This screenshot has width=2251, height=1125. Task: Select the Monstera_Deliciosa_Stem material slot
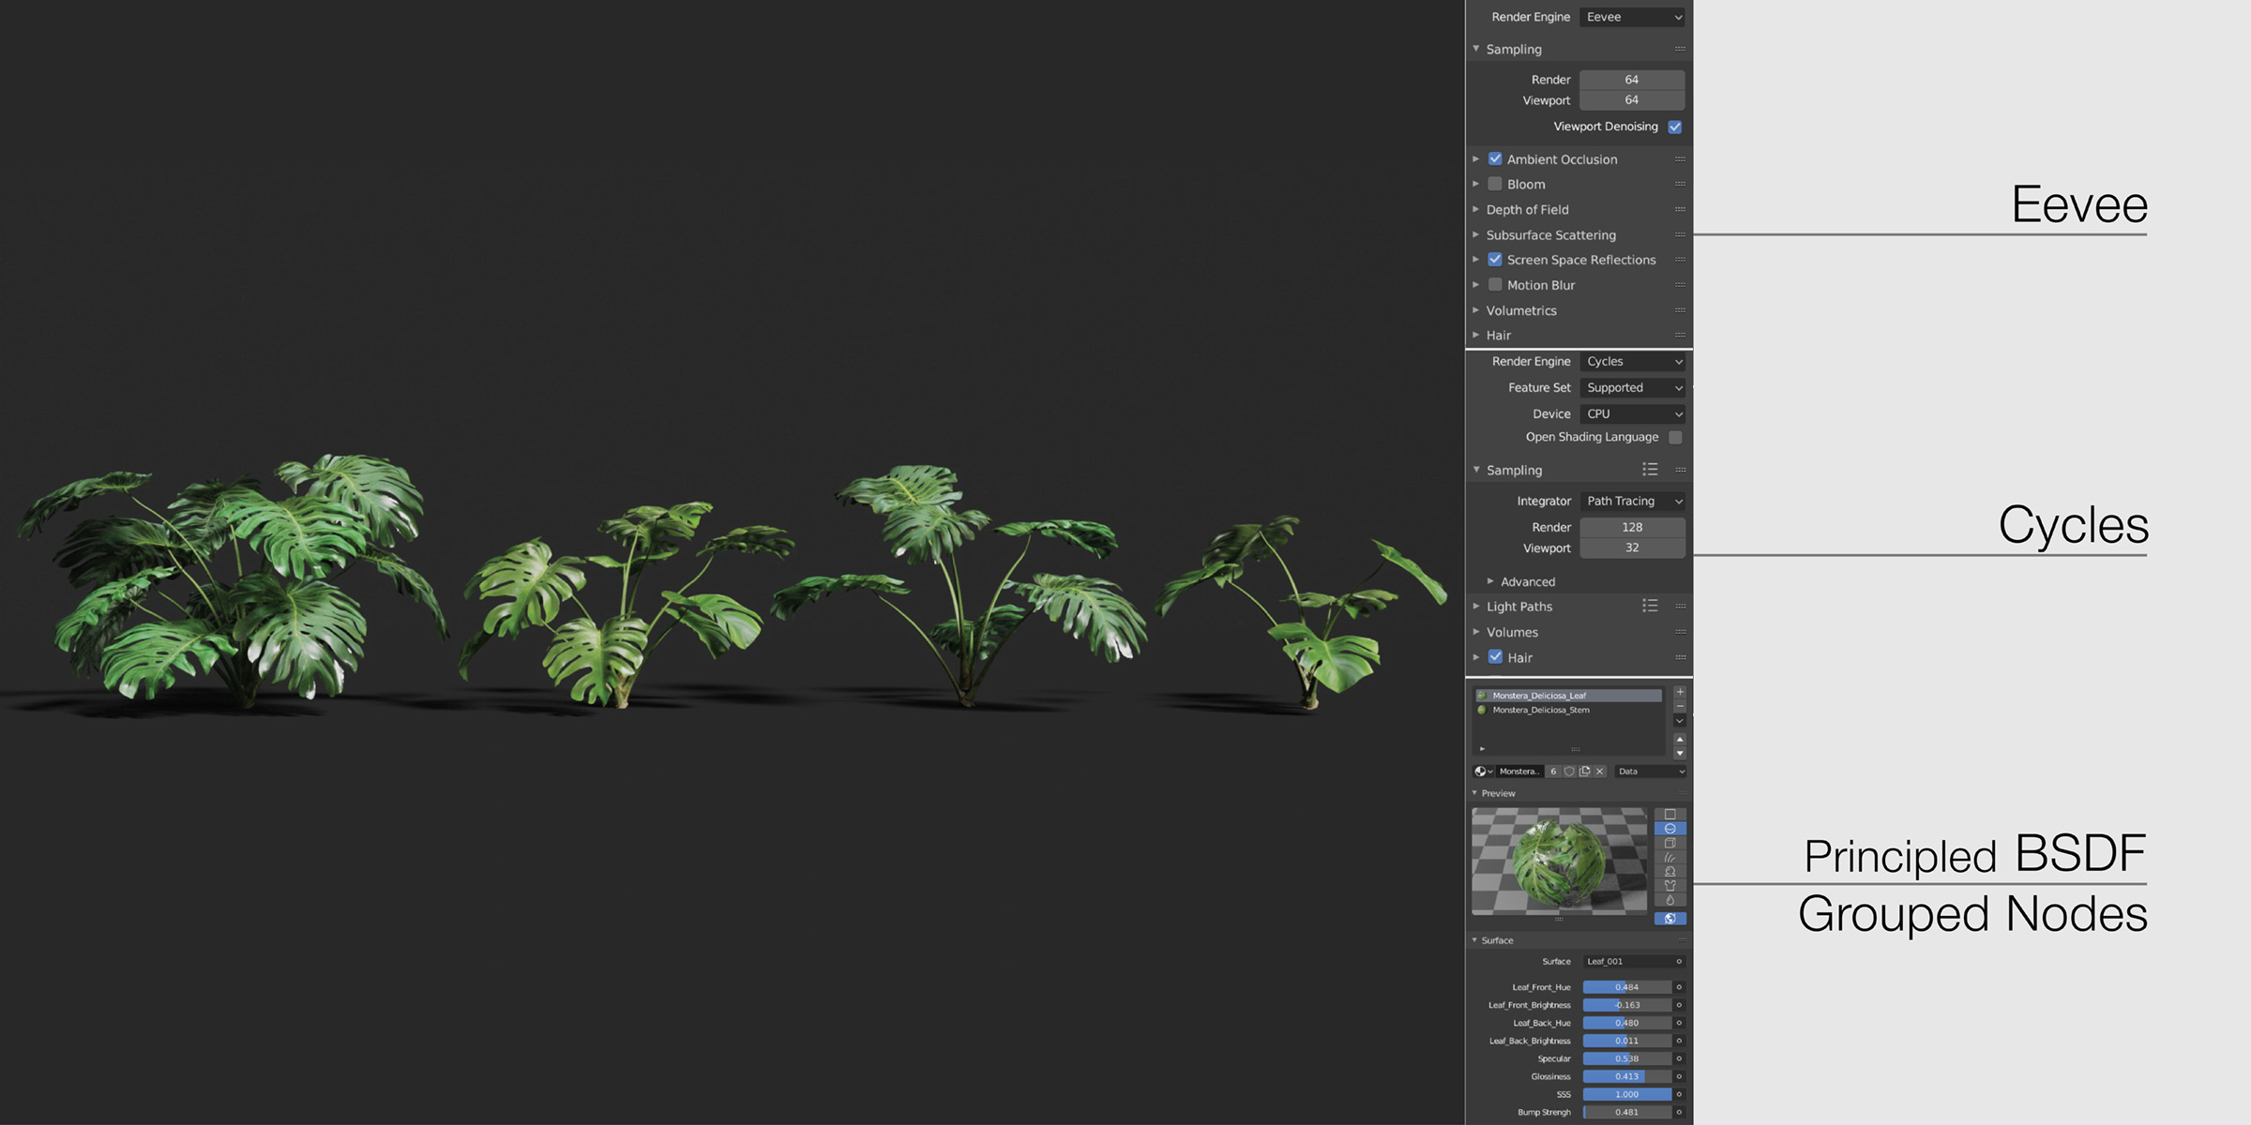[x=1544, y=710]
